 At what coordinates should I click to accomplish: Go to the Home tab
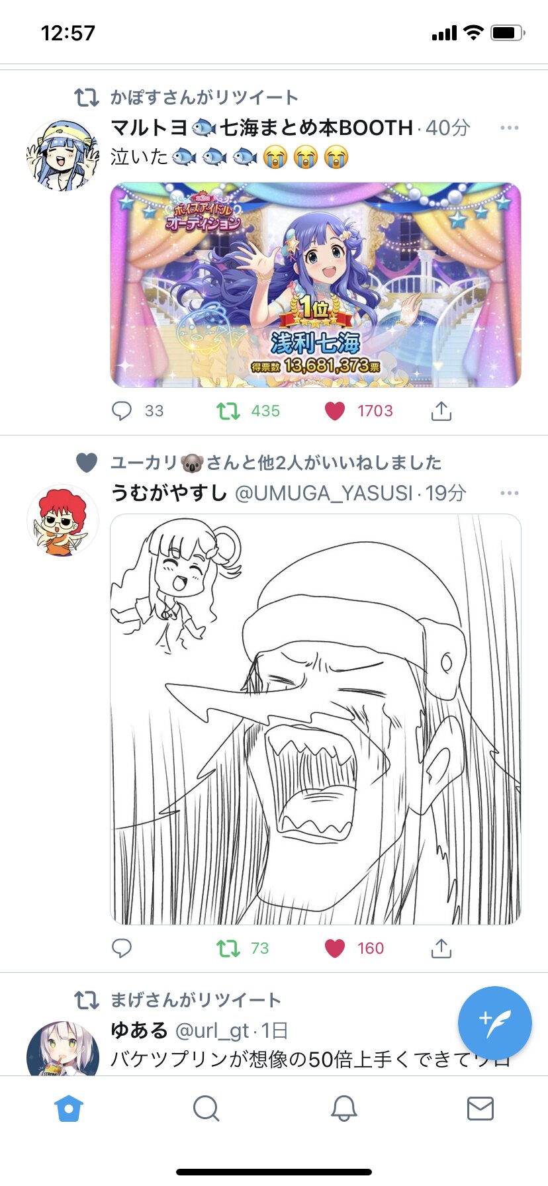point(69,1108)
